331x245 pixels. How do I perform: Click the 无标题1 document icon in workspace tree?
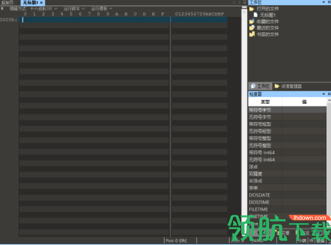click(x=256, y=15)
